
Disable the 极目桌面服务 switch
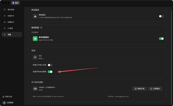(161, 38)
